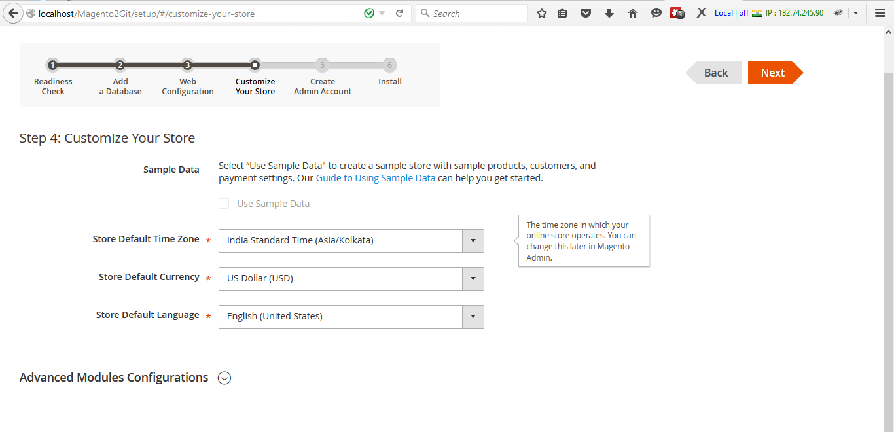Open Store Default Currency dropdown
This screenshot has width=894, height=432.
pyautogui.click(x=473, y=279)
